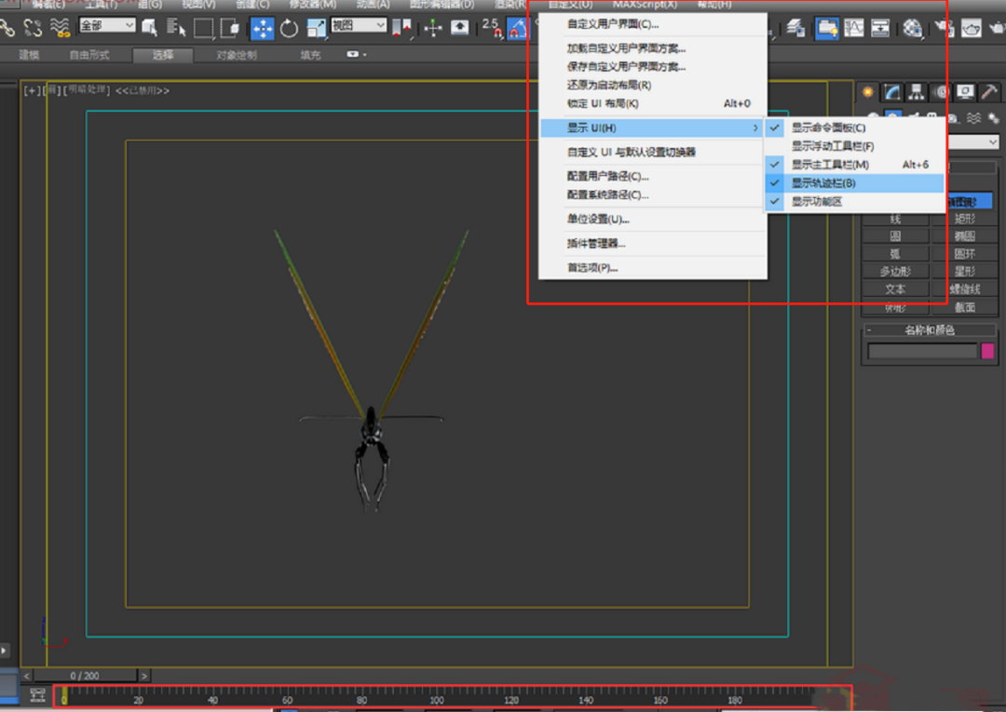Open the Layer Manager from toolbar
This screenshot has width=1006, height=712.
(x=795, y=28)
